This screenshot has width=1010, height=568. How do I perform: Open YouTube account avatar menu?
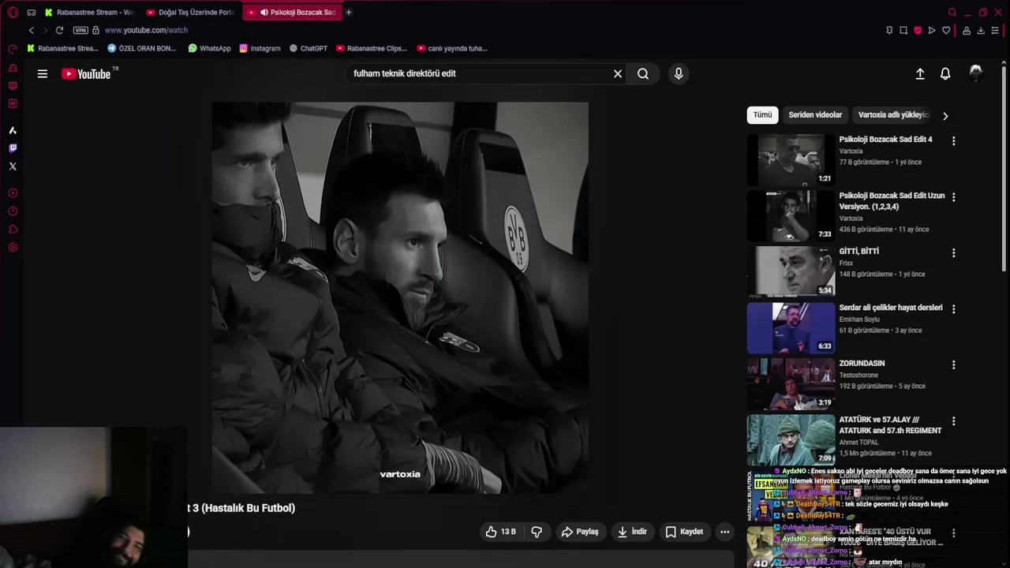[976, 73]
